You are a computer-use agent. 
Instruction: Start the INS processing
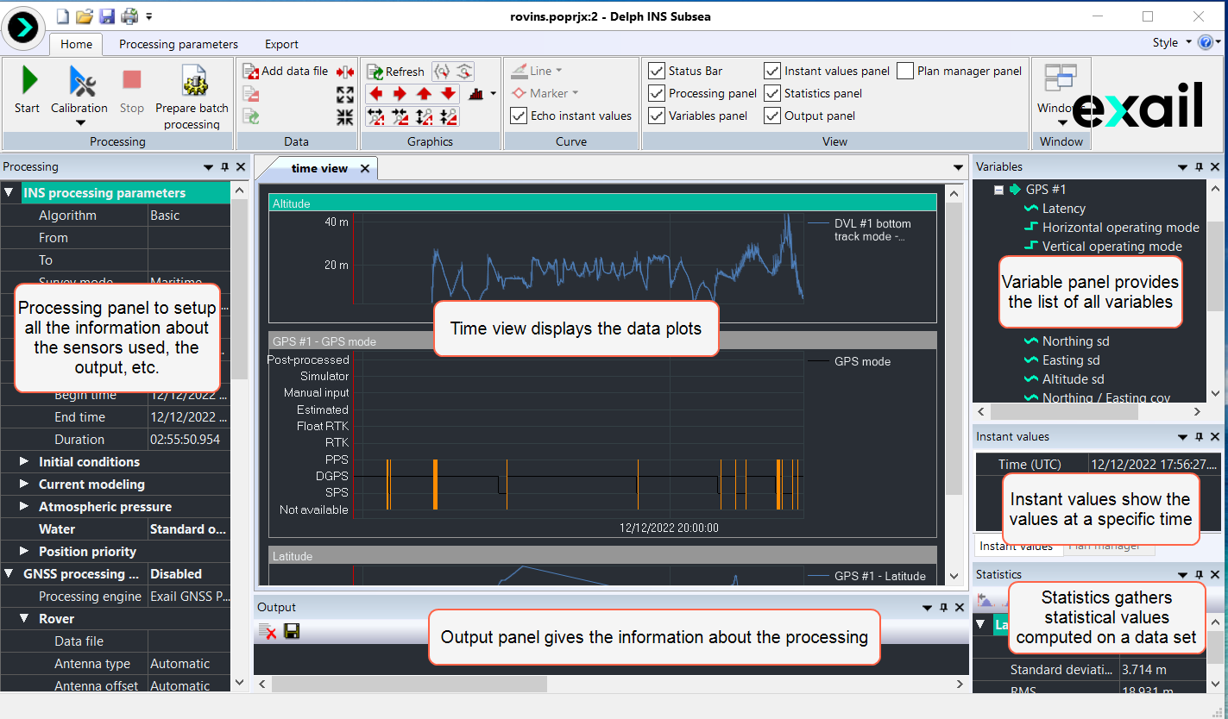pos(28,90)
